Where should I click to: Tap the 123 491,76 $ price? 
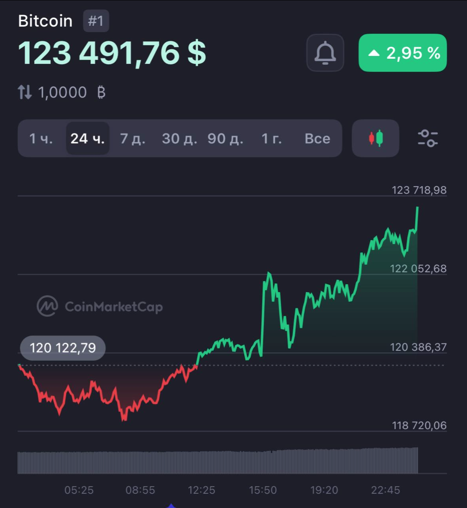[x=112, y=53]
